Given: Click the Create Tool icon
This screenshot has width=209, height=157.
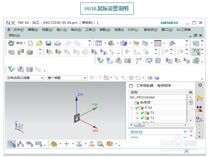Looking at the screenshot, I should (20, 52).
